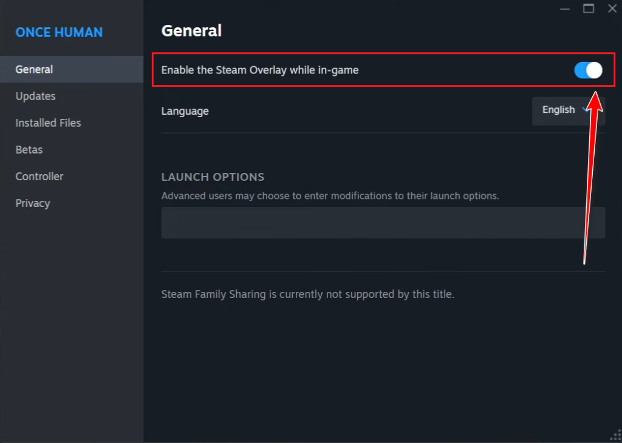This screenshot has height=443, width=622.
Task: Select General in the sidebar
Action: coord(35,69)
